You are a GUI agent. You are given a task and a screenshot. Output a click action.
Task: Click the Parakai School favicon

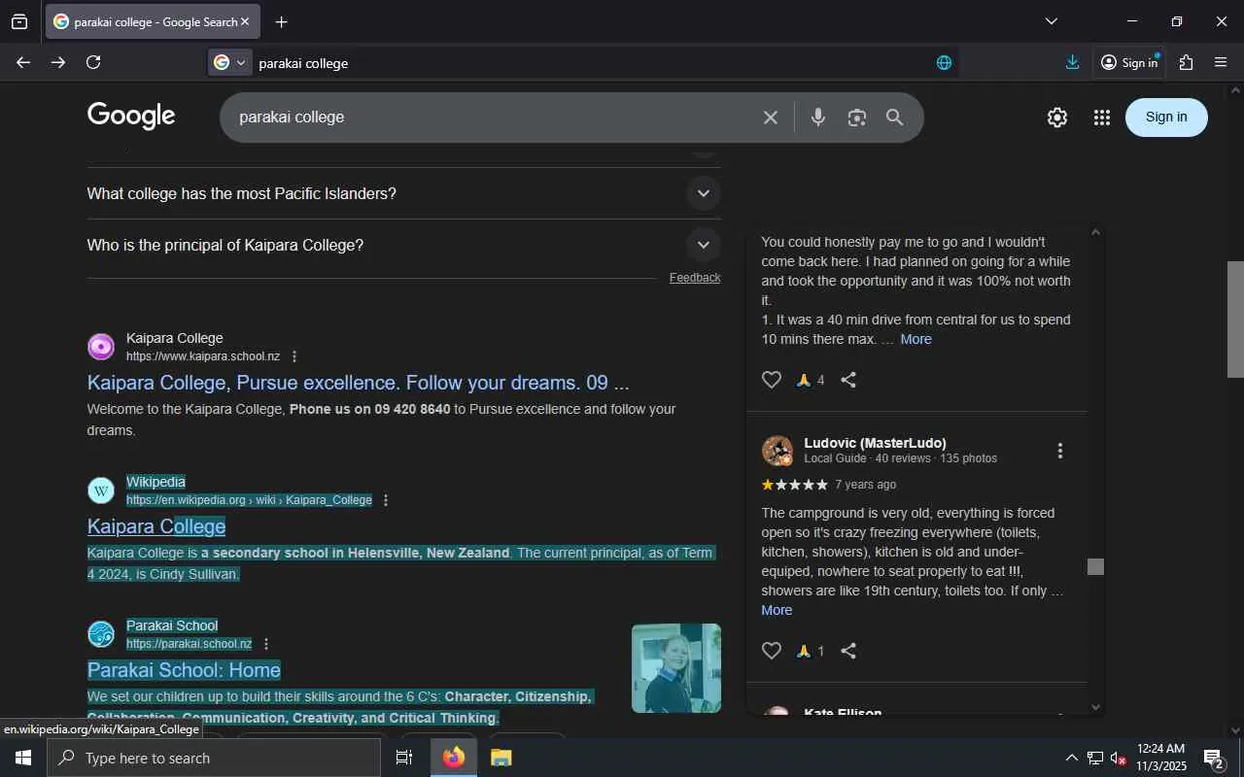(x=101, y=634)
